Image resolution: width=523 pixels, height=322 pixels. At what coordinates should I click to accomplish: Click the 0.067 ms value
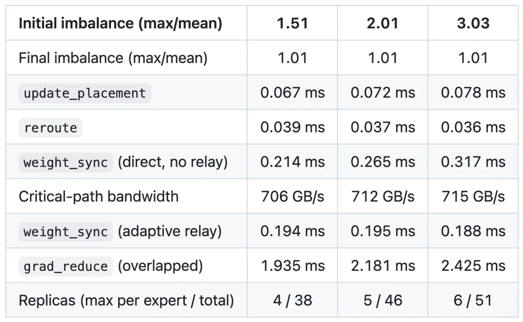point(292,92)
